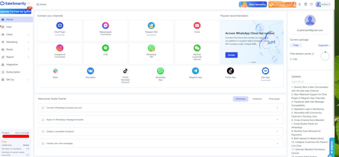This screenshot has height=157, width=339.
Task: Select the Email channel icon
Action: click(197, 26)
